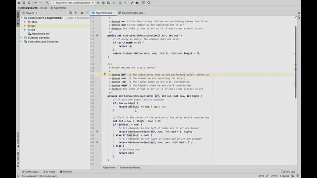Close the Algorithms.java tab
The image size is (317, 178).
(x=114, y=13)
